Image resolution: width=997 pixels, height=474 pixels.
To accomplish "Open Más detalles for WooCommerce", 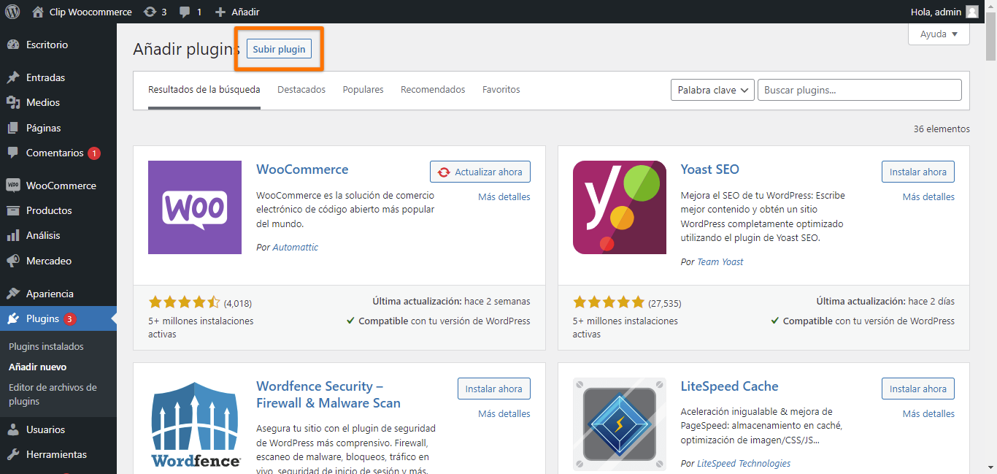I will [504, 196].
